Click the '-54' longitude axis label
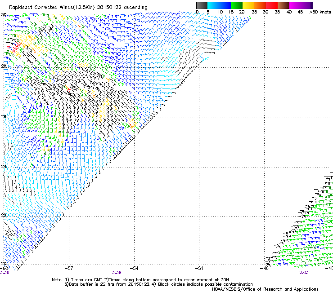This screenshot has width=333, height=292. pyautogui.click(x=134, y=268)
